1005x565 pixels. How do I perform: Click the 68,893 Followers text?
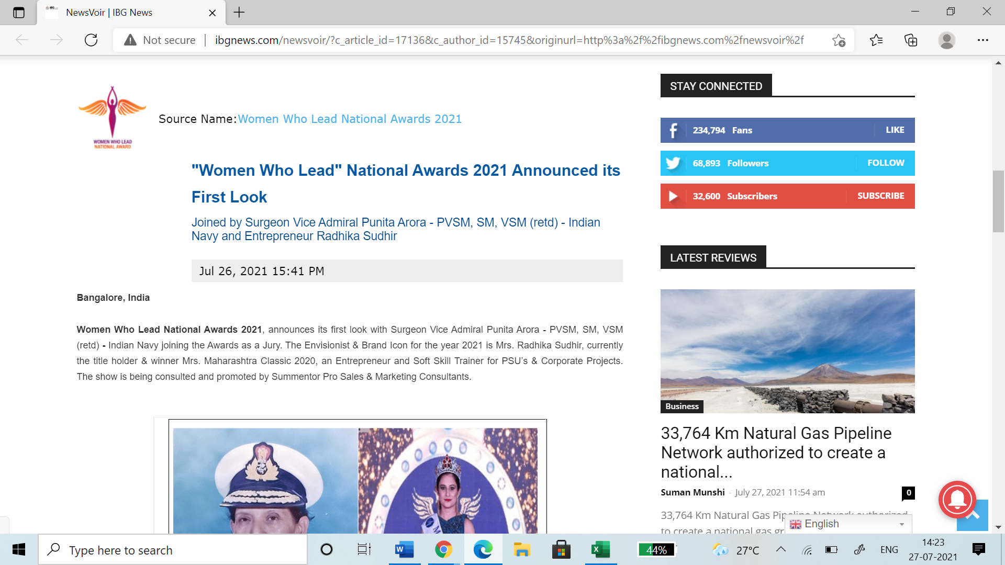731,163
